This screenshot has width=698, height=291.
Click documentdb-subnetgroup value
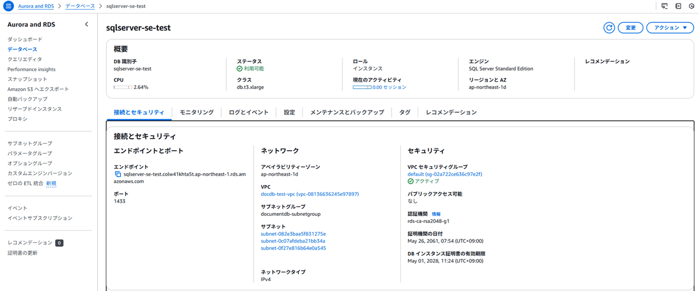pyautogui.click(x=291, y=214)
